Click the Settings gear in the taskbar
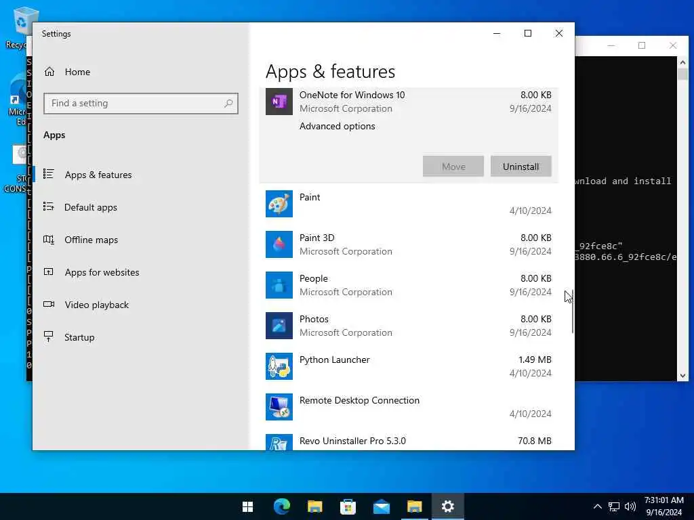The height and width of the screenshot is (520, 694). point(447,506)
